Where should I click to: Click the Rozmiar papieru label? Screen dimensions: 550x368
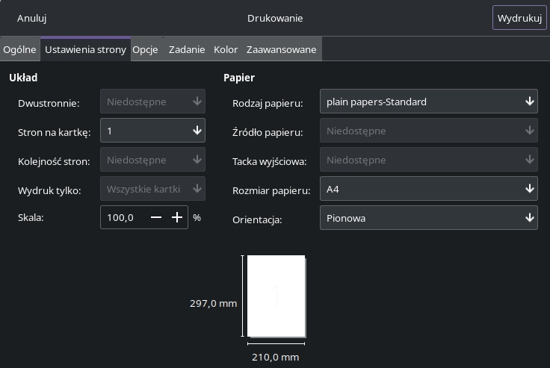[271, 190]
